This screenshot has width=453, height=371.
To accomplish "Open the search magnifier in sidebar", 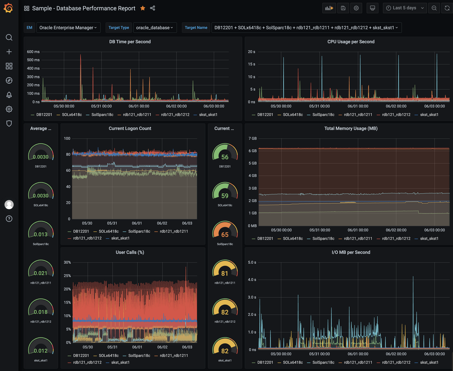I will click(x=9, y=37).
